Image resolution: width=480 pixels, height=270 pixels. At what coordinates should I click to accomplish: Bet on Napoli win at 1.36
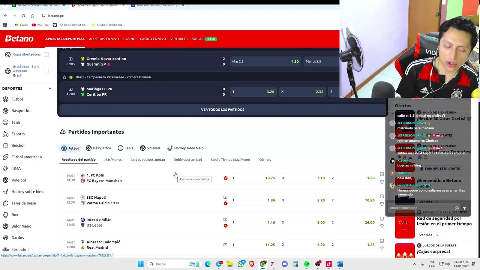(253, 200)
